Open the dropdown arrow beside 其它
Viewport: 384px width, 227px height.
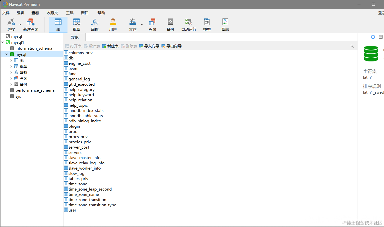[142, 25]
